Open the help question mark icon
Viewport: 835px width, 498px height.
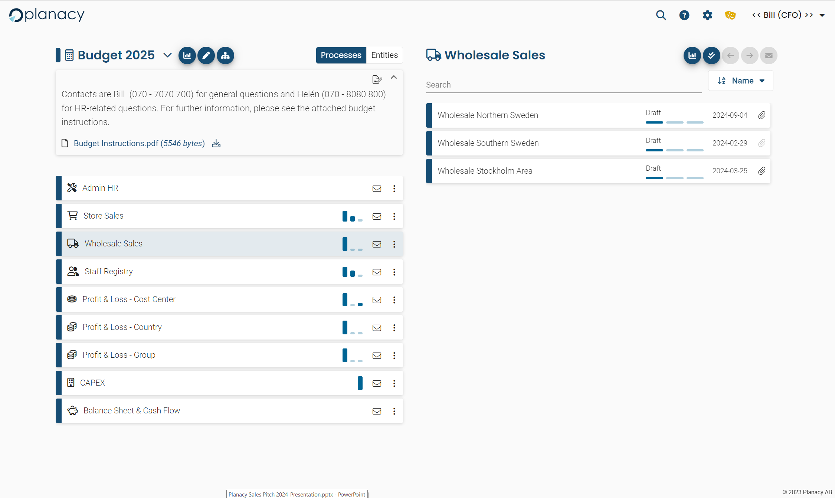684,15
